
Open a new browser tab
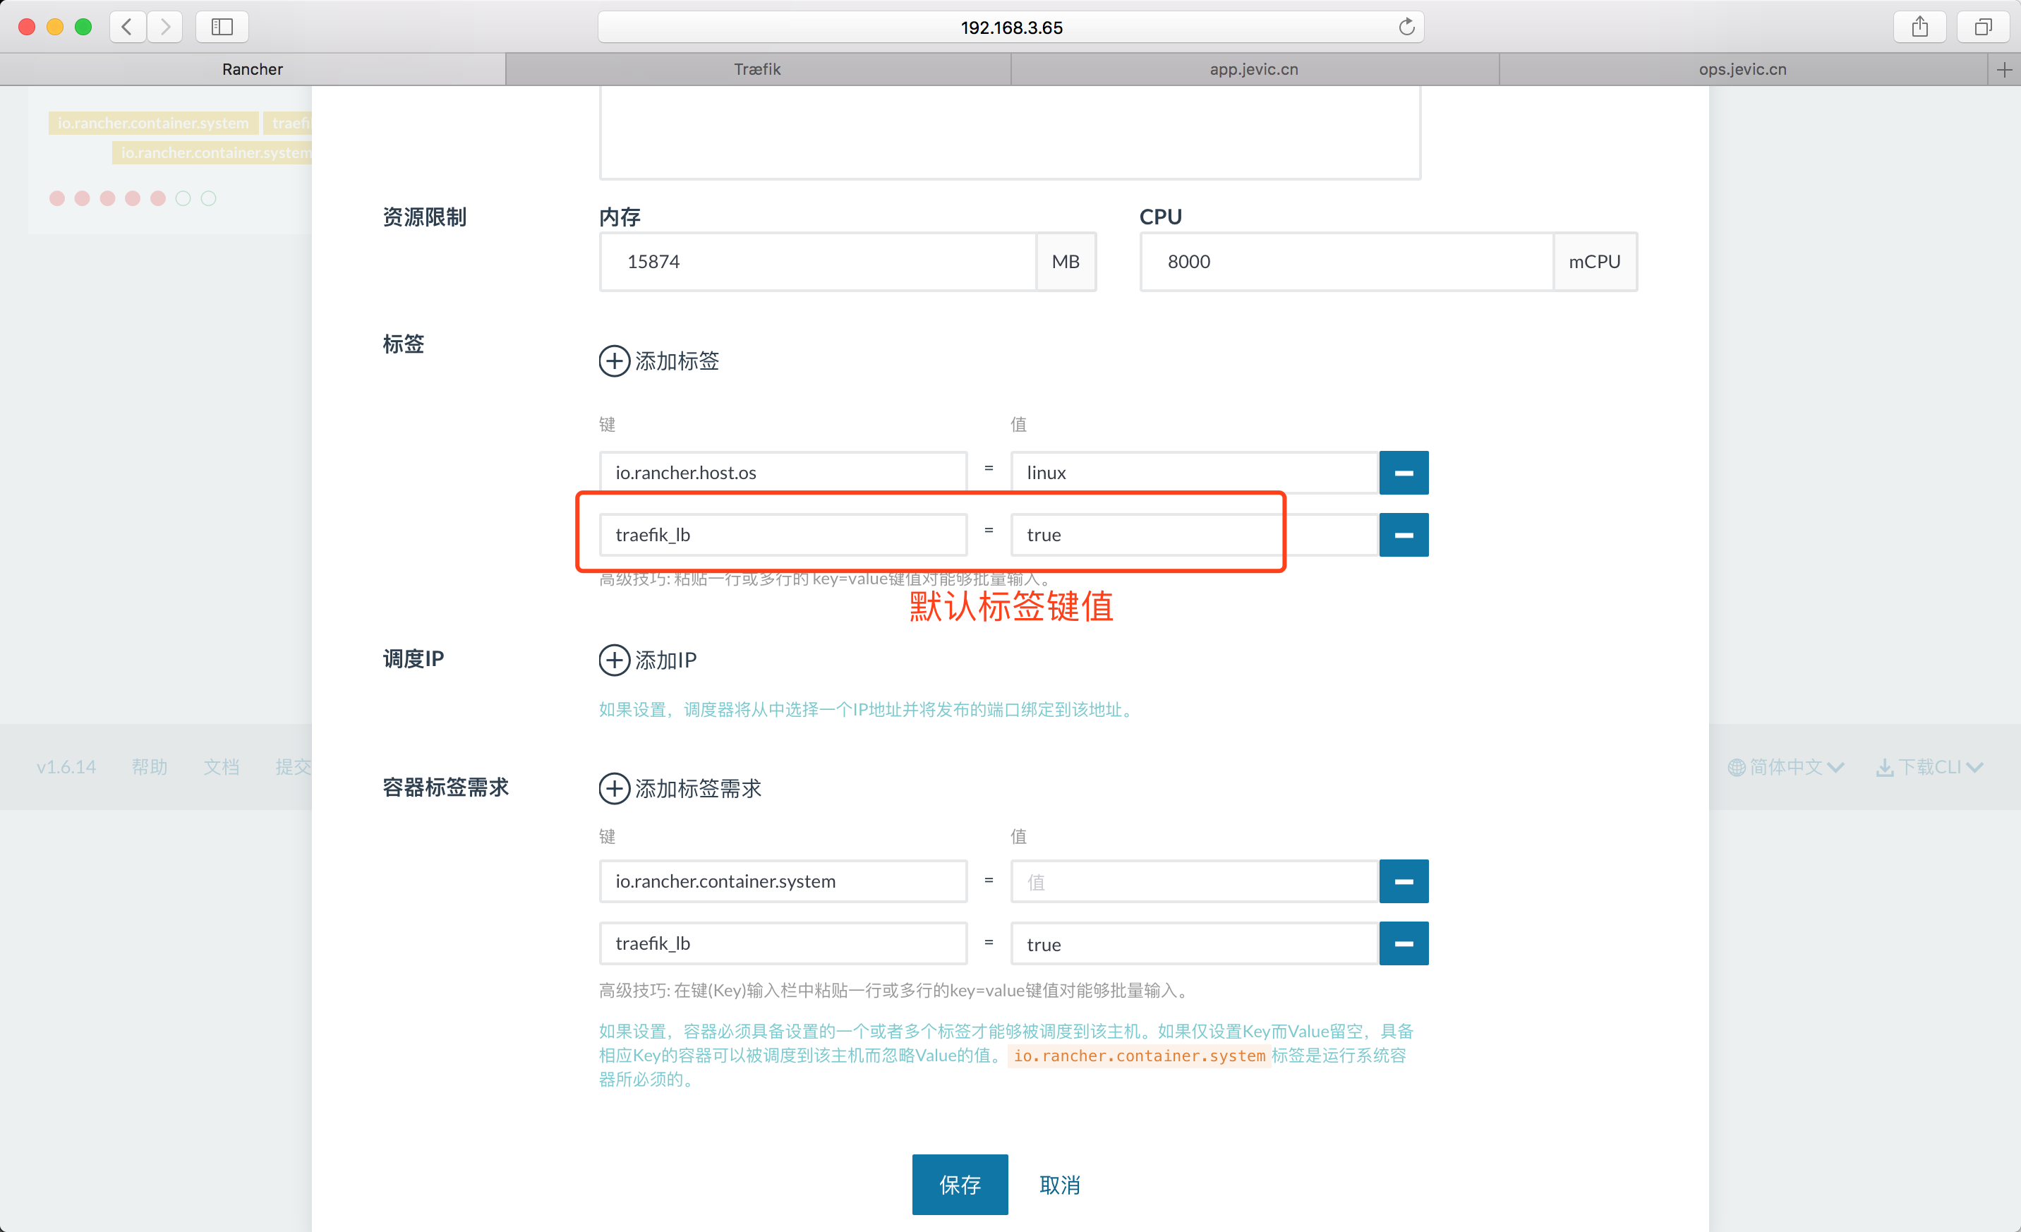(2004, 70)
